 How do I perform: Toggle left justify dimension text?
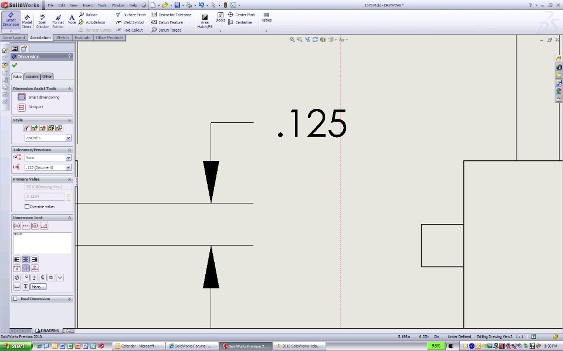[x=16, y=259]
